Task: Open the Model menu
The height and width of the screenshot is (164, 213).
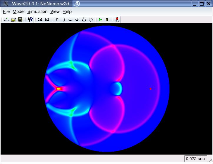Action: (x=19, y=12)
